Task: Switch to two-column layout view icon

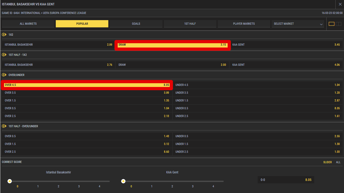Action: coord(338,24)
